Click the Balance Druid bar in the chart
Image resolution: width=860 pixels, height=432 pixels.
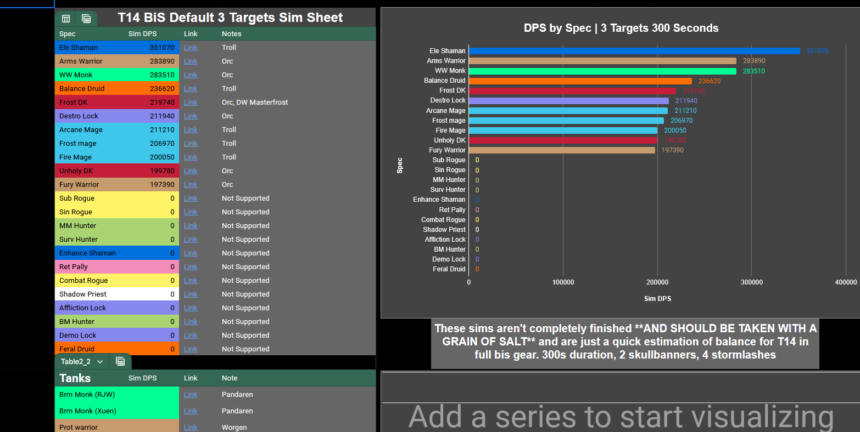580,81
